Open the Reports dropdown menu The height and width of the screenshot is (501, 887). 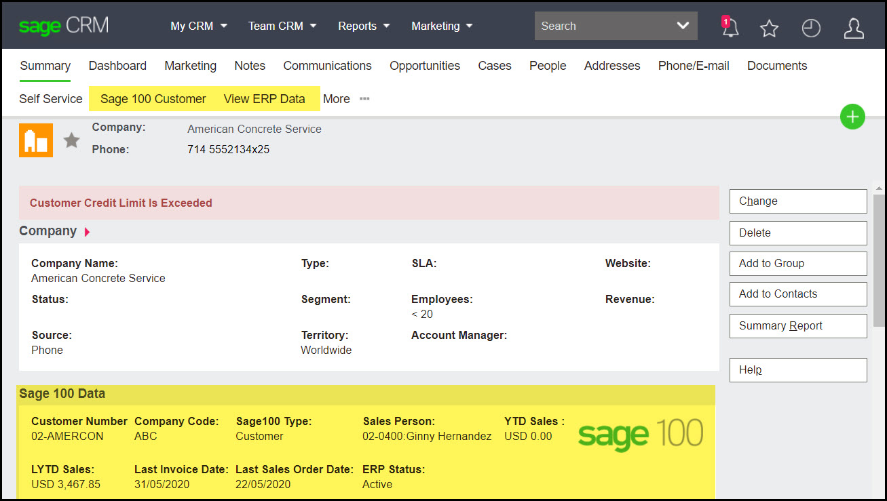pos(364,26)
